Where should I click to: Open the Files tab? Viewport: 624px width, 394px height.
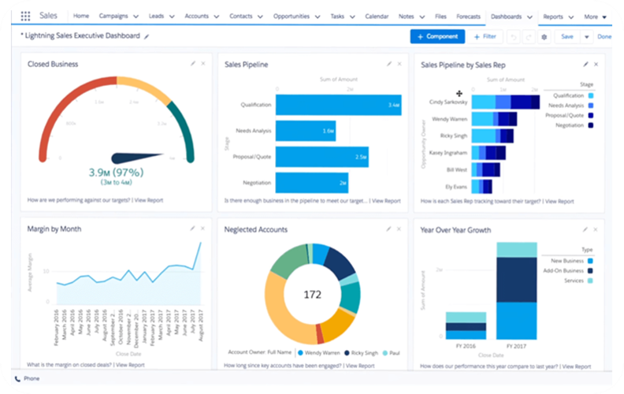point(440,17)
